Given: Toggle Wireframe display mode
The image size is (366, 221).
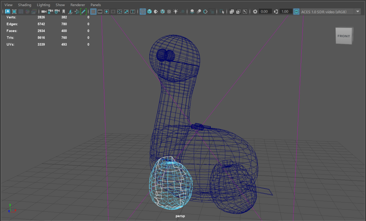Looking at the screenshot, I should tap(143, 12).
